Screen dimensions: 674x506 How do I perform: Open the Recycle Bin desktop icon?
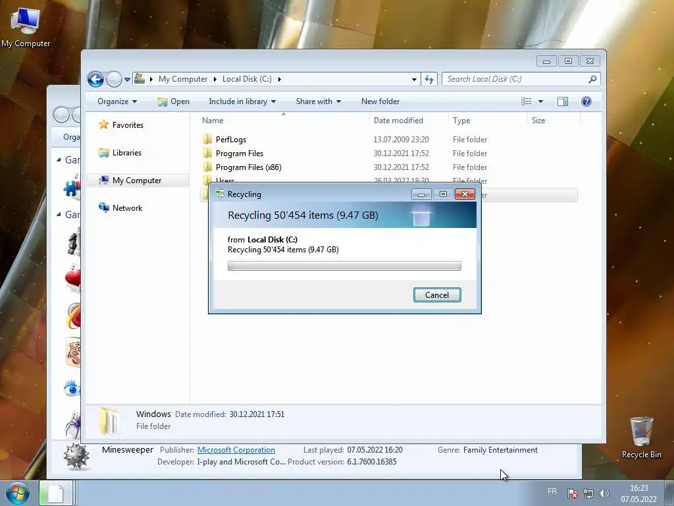tap(641, 437)
